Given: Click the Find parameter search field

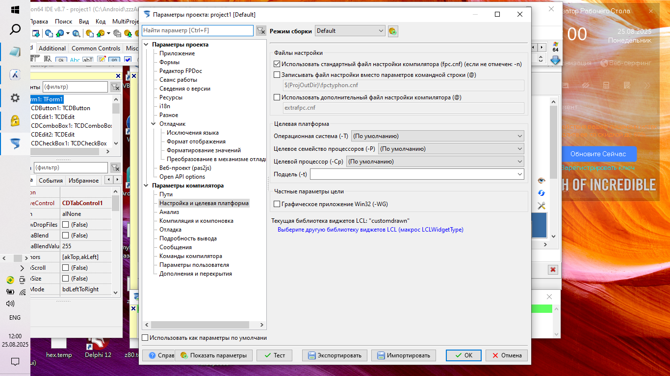Looking at the screenshot, I should [x=198, y=31].
